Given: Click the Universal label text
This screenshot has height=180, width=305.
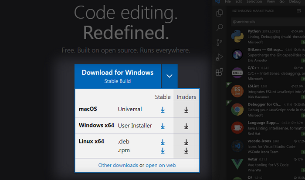Looking at the screenshot, I should pyautogui.click(x=130, y=109).
